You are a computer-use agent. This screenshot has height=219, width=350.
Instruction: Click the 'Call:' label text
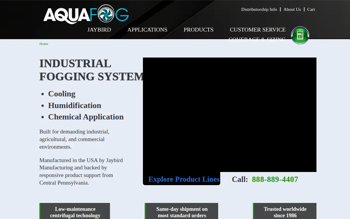click(240, 179)
